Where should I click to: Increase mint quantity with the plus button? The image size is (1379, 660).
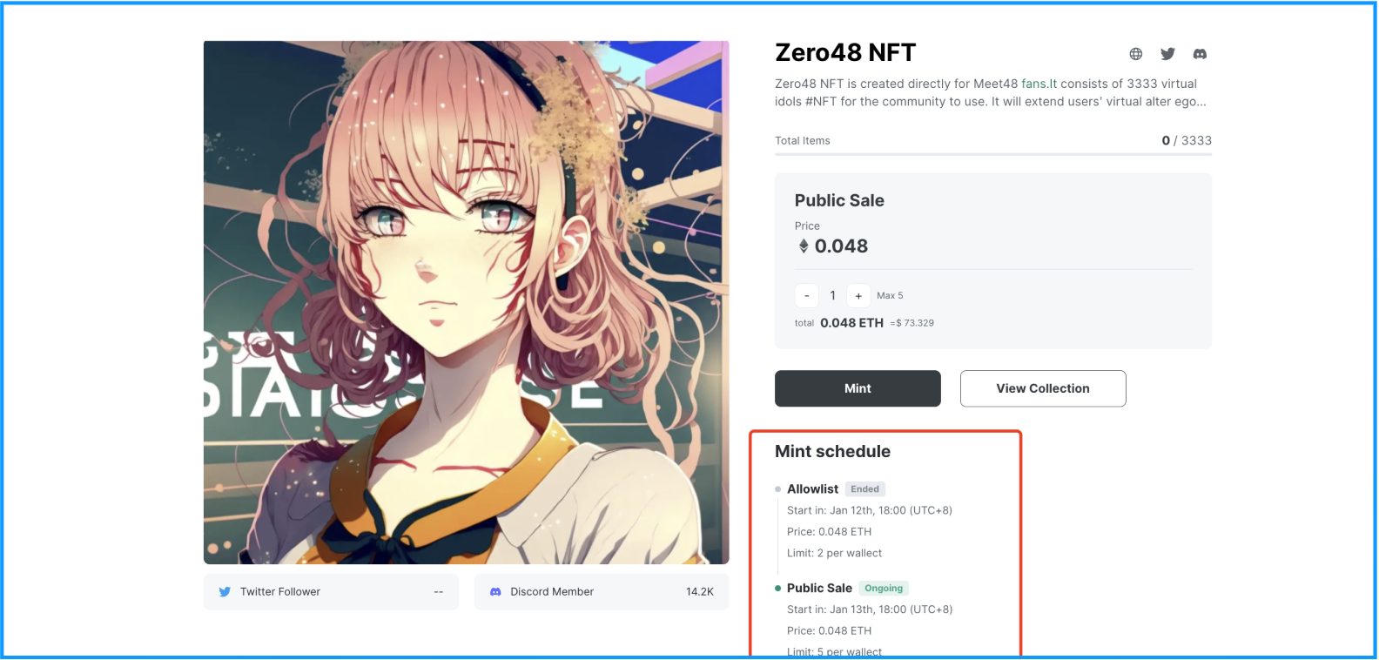858,296
